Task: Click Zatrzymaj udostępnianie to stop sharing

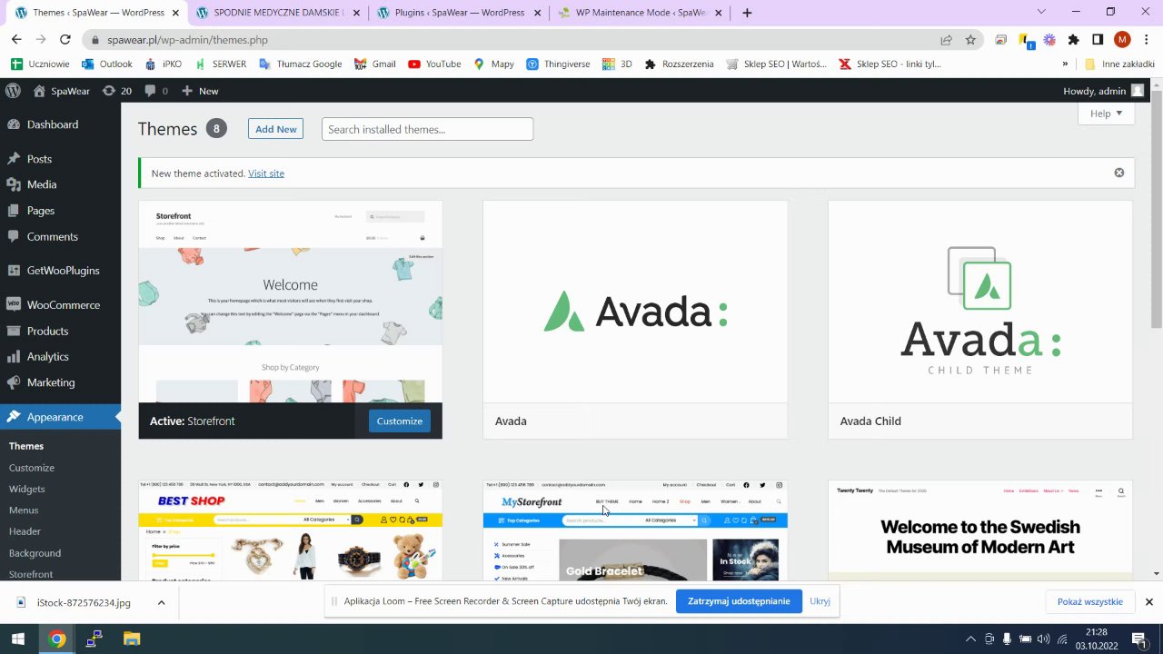Action: 739,601
